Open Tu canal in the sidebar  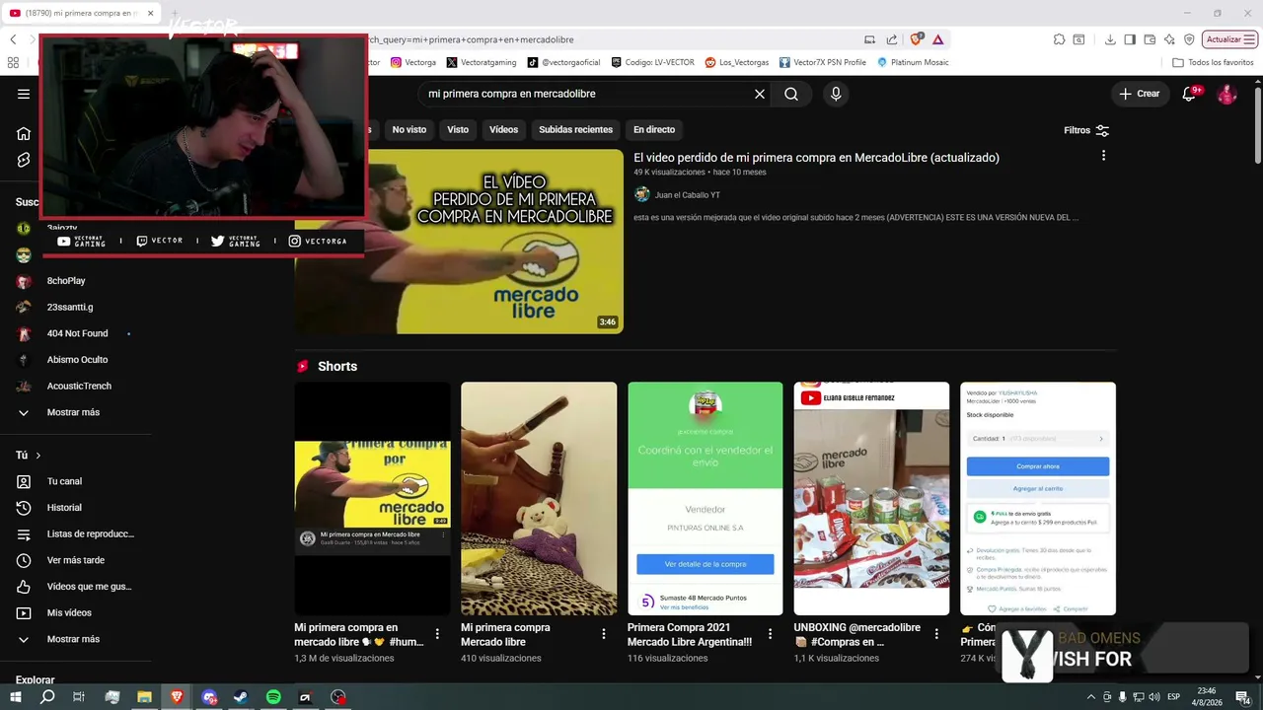[64, 481]
